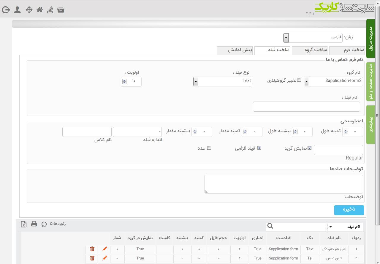Export grid records to Excel
Screen dimensions: 380x264
tap(24, 224)
